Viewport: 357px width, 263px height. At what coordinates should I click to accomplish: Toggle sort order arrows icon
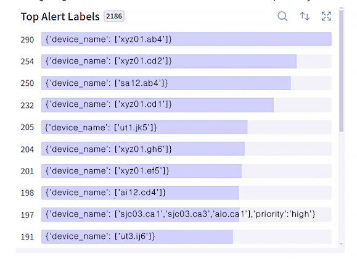[x=305, y=17]
